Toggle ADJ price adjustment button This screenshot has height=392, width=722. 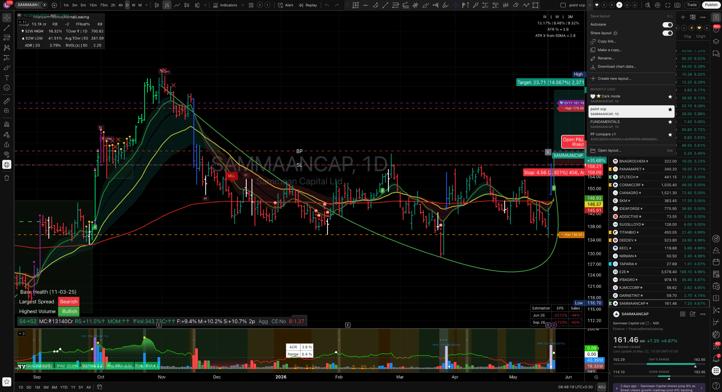[x=602, y=387]
